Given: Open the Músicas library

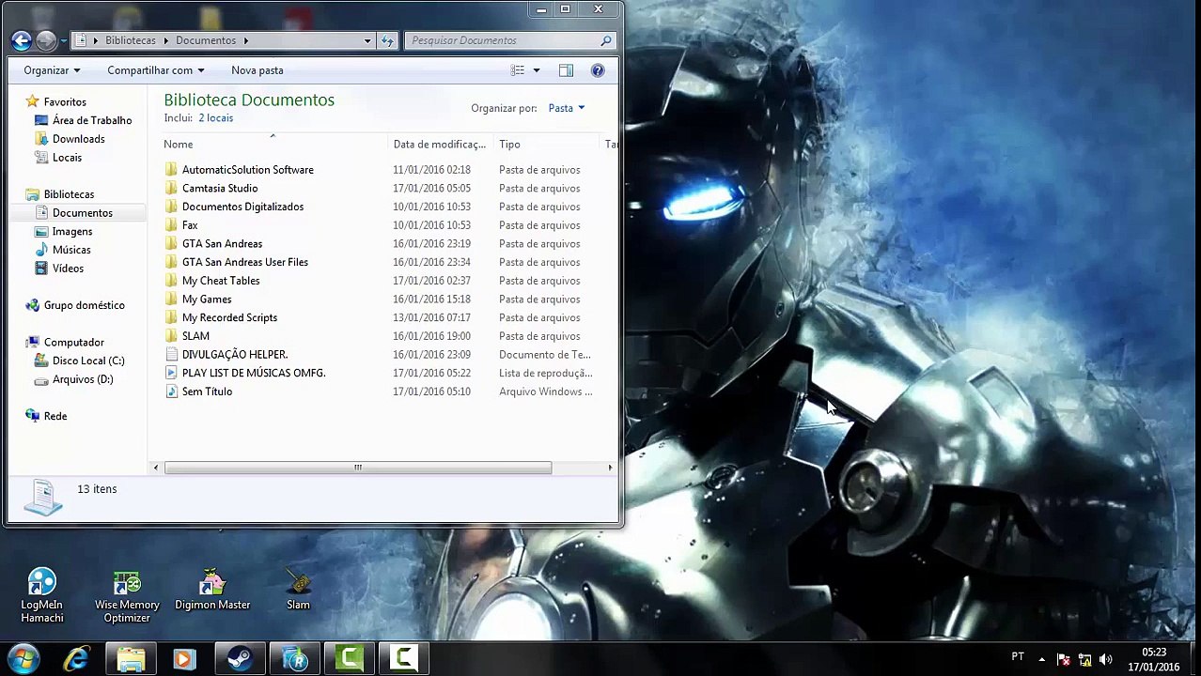Looking at the screenshot, I should pos(71,250).
